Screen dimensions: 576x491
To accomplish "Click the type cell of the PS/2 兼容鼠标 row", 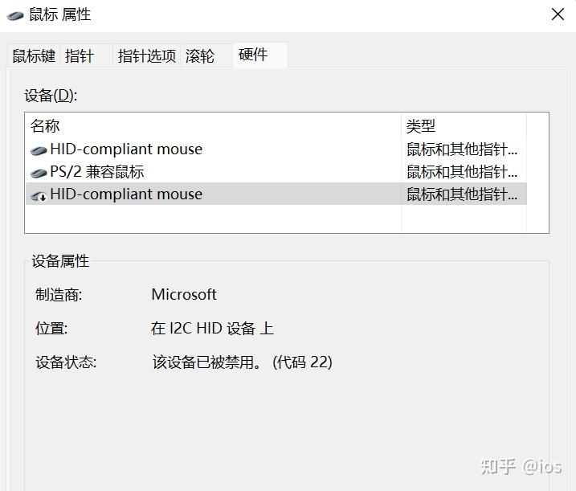I will (462, 172).
